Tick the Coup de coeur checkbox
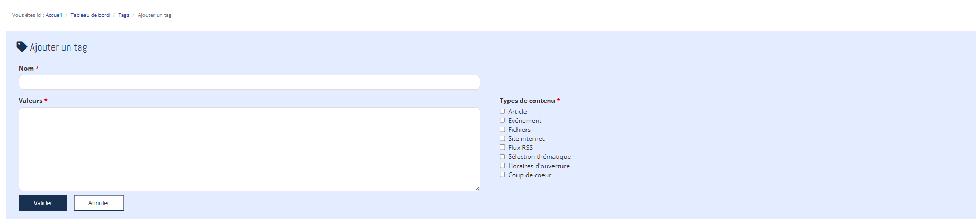 tap(502, 175)
